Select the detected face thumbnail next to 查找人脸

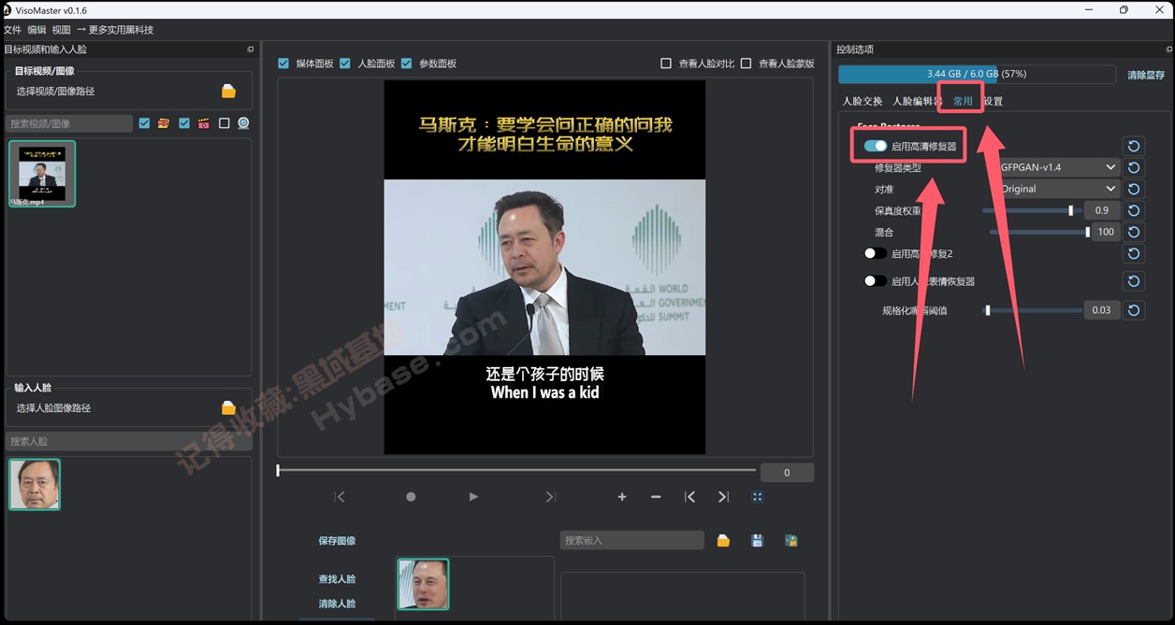point(423,584)
